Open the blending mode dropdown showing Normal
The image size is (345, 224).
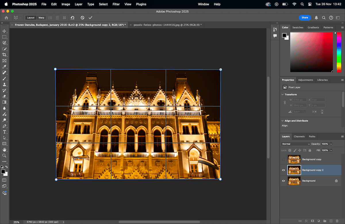point(296,144)
